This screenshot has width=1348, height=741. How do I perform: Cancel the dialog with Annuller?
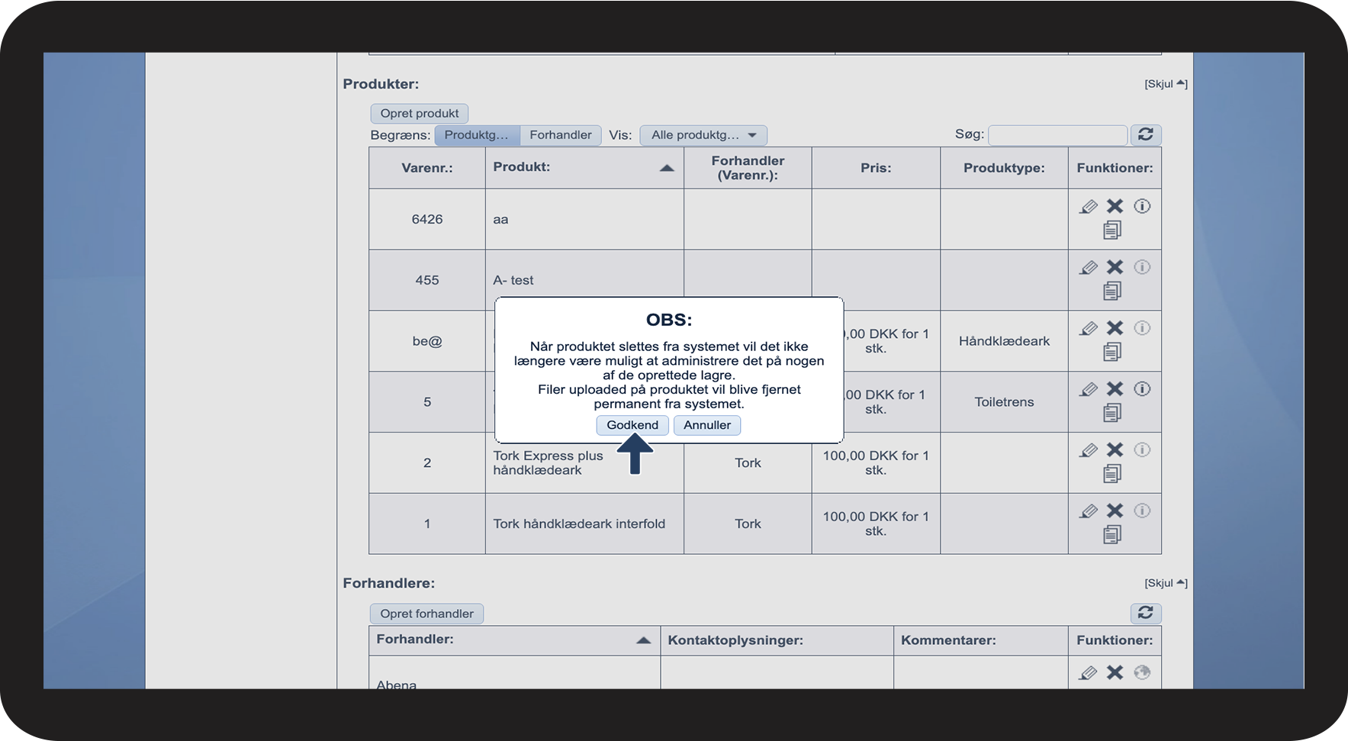click(x=706, y=425)
